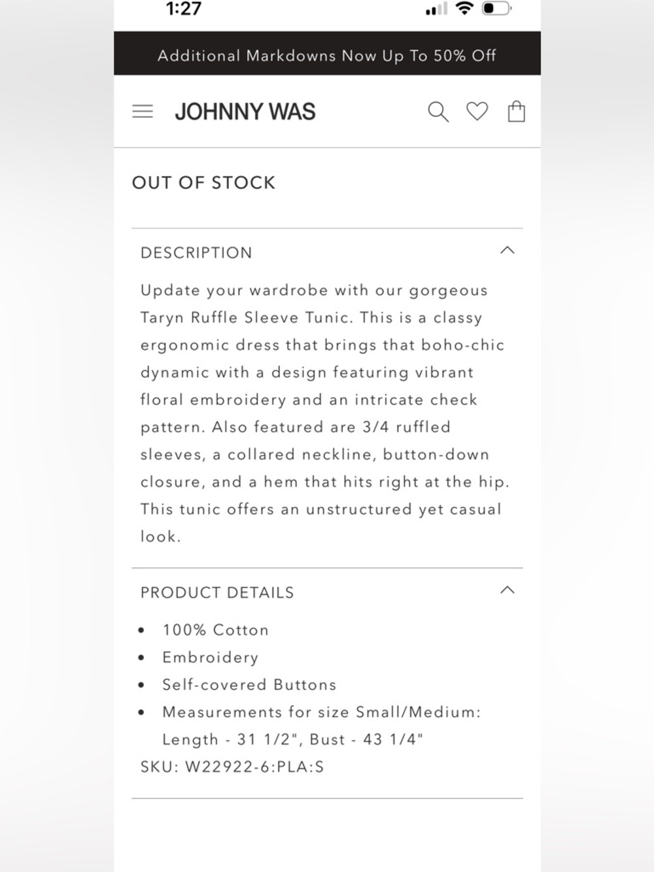Screen dimensions: 654x872
Task: Tap the cellular signal bars icon
Action: click(436, 9)
